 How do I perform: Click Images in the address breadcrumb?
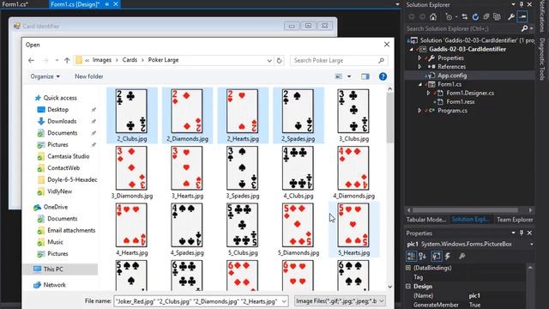[x=102, y=60]
